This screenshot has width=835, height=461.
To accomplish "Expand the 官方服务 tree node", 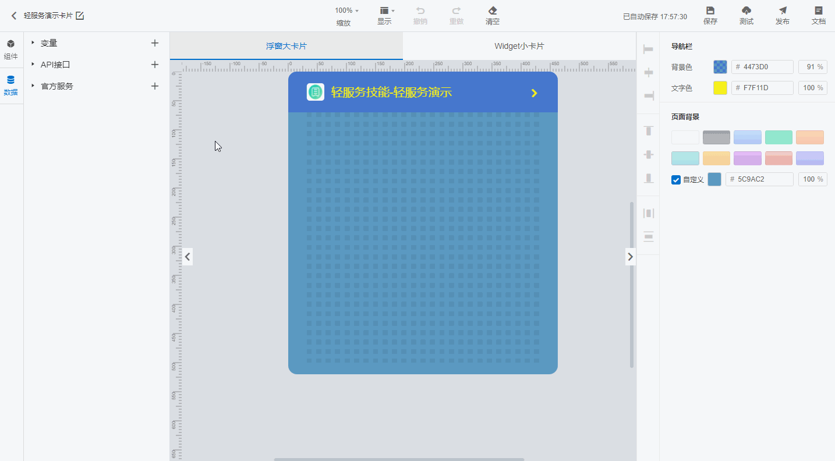I will click(x=33, y=86).
